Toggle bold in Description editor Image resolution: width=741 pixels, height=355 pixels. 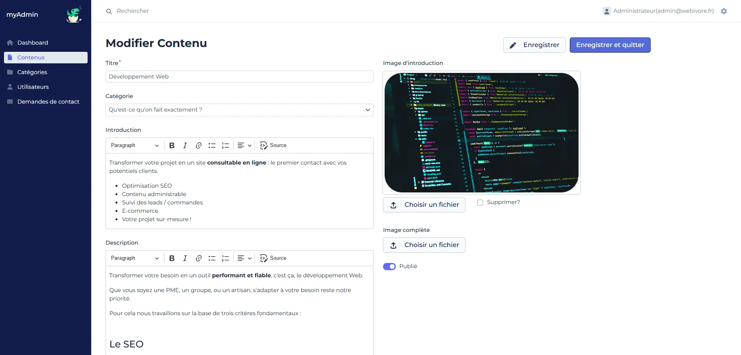click(x=172, y=258)
